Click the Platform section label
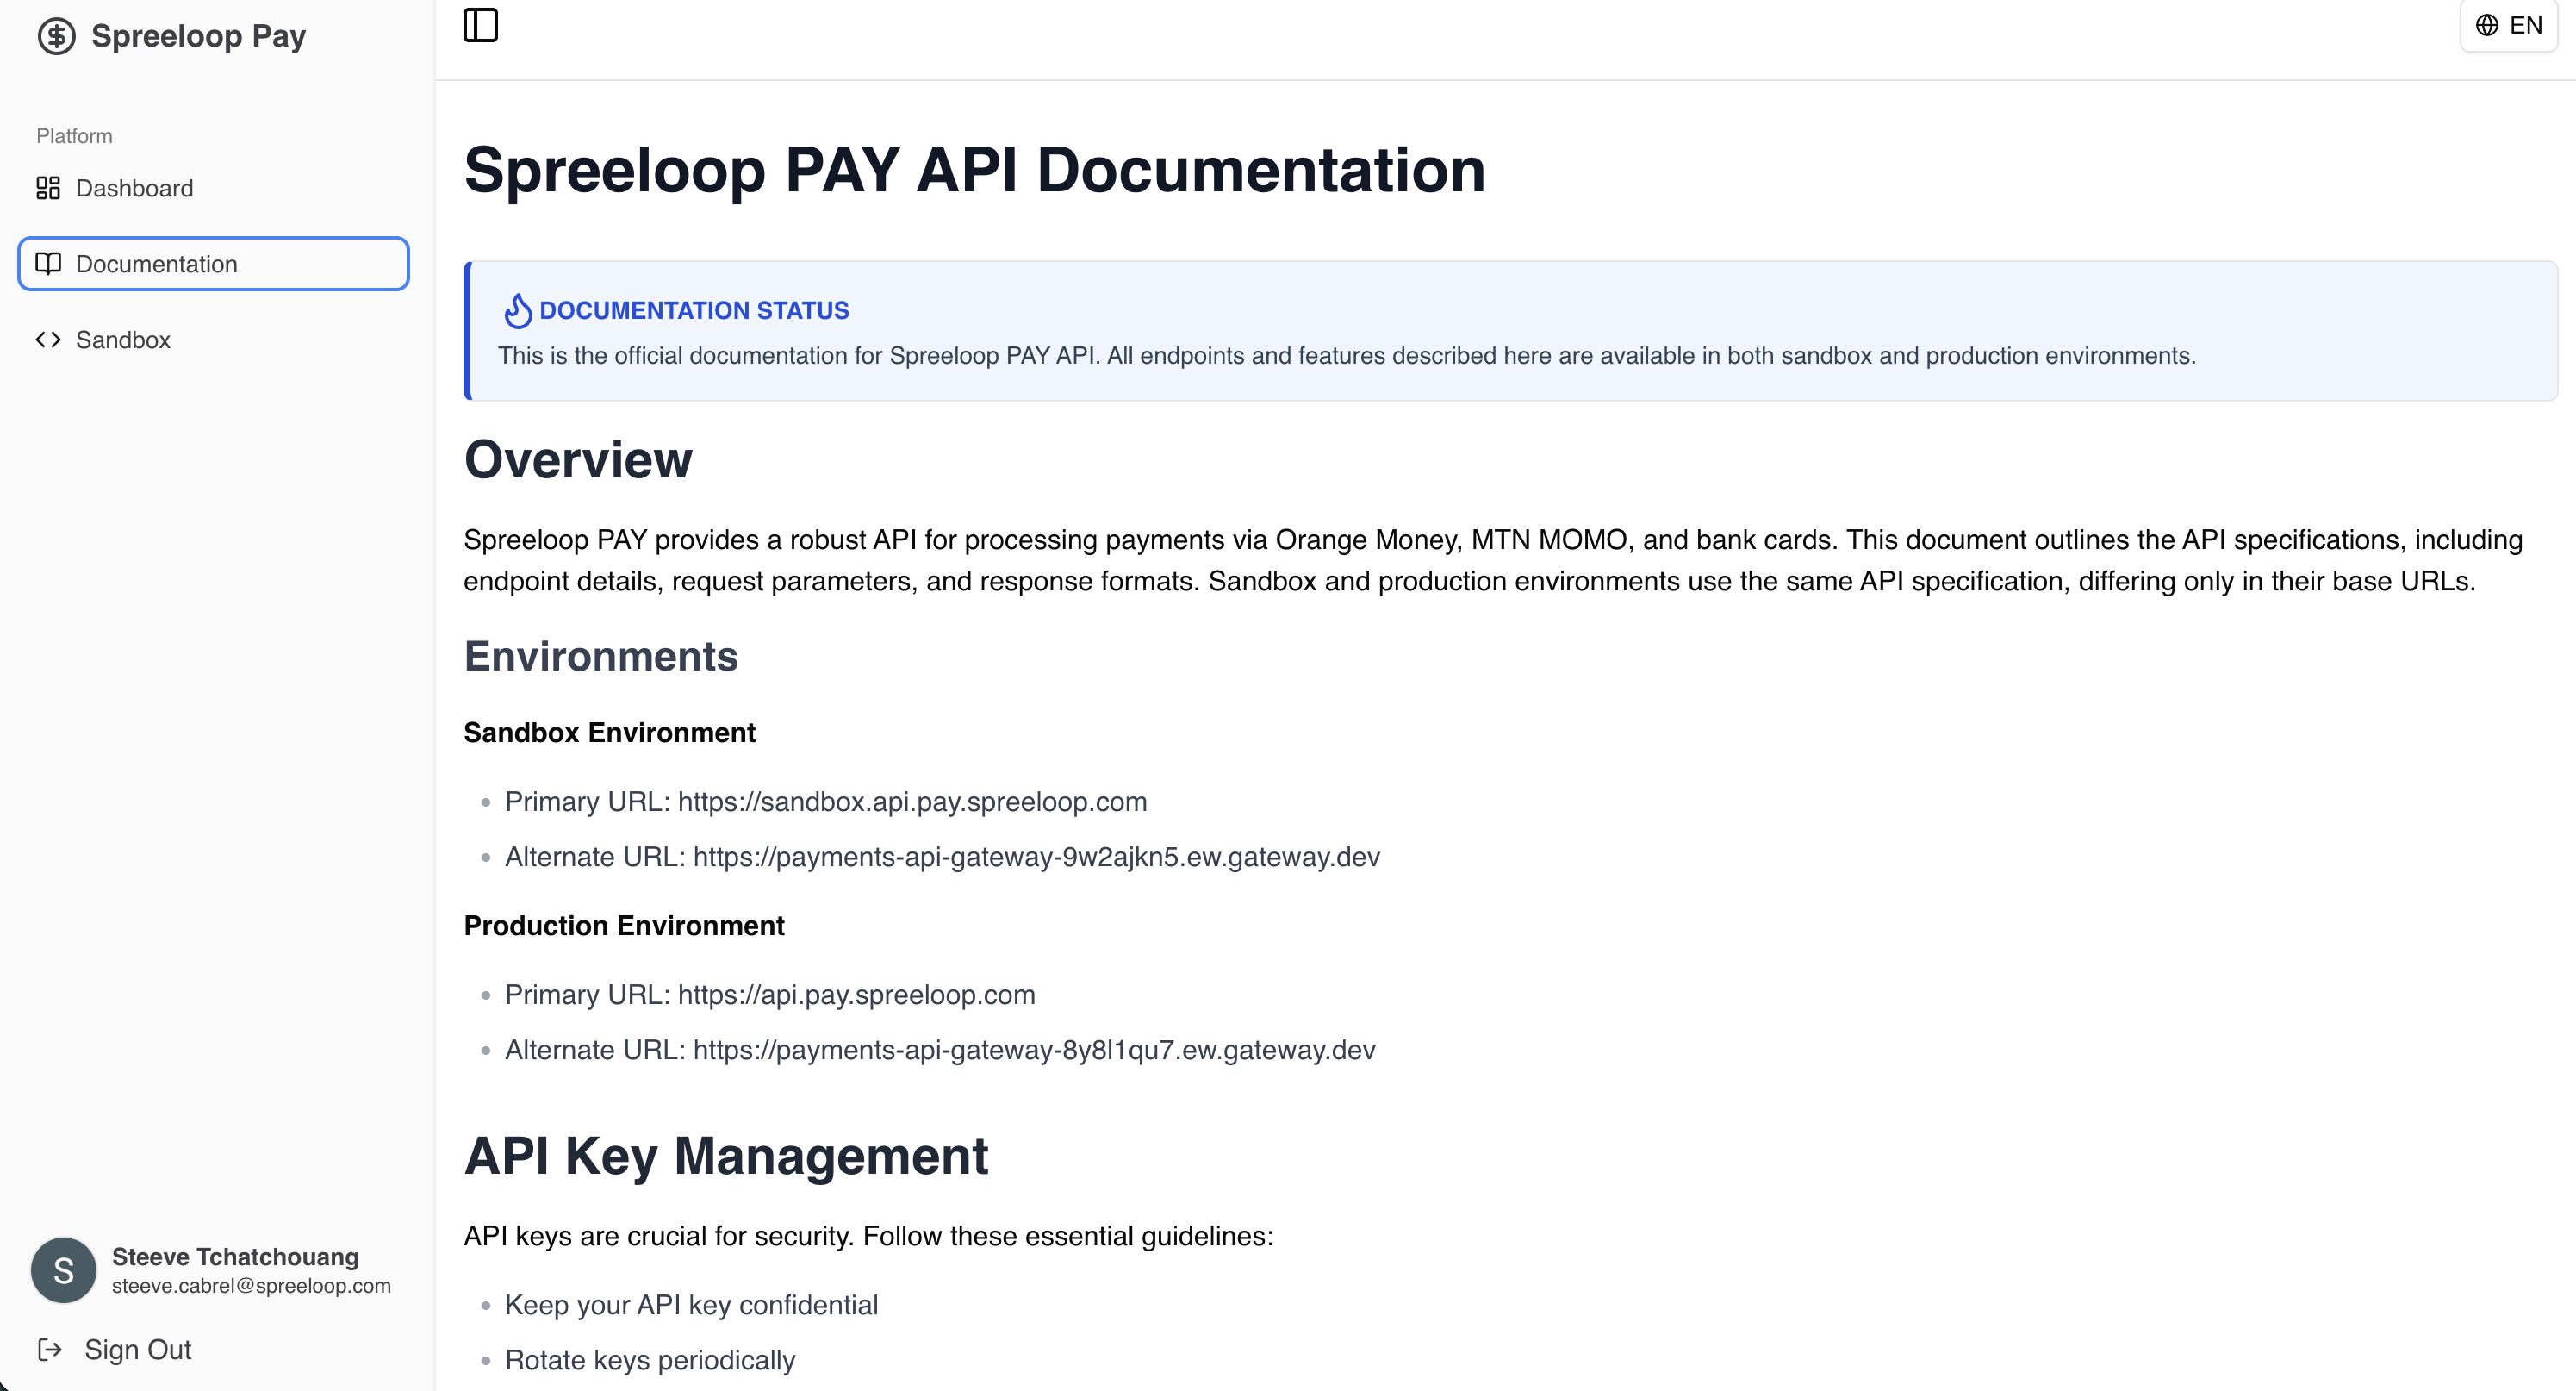Screen dimensions: 2576x1391 (74, 136)
